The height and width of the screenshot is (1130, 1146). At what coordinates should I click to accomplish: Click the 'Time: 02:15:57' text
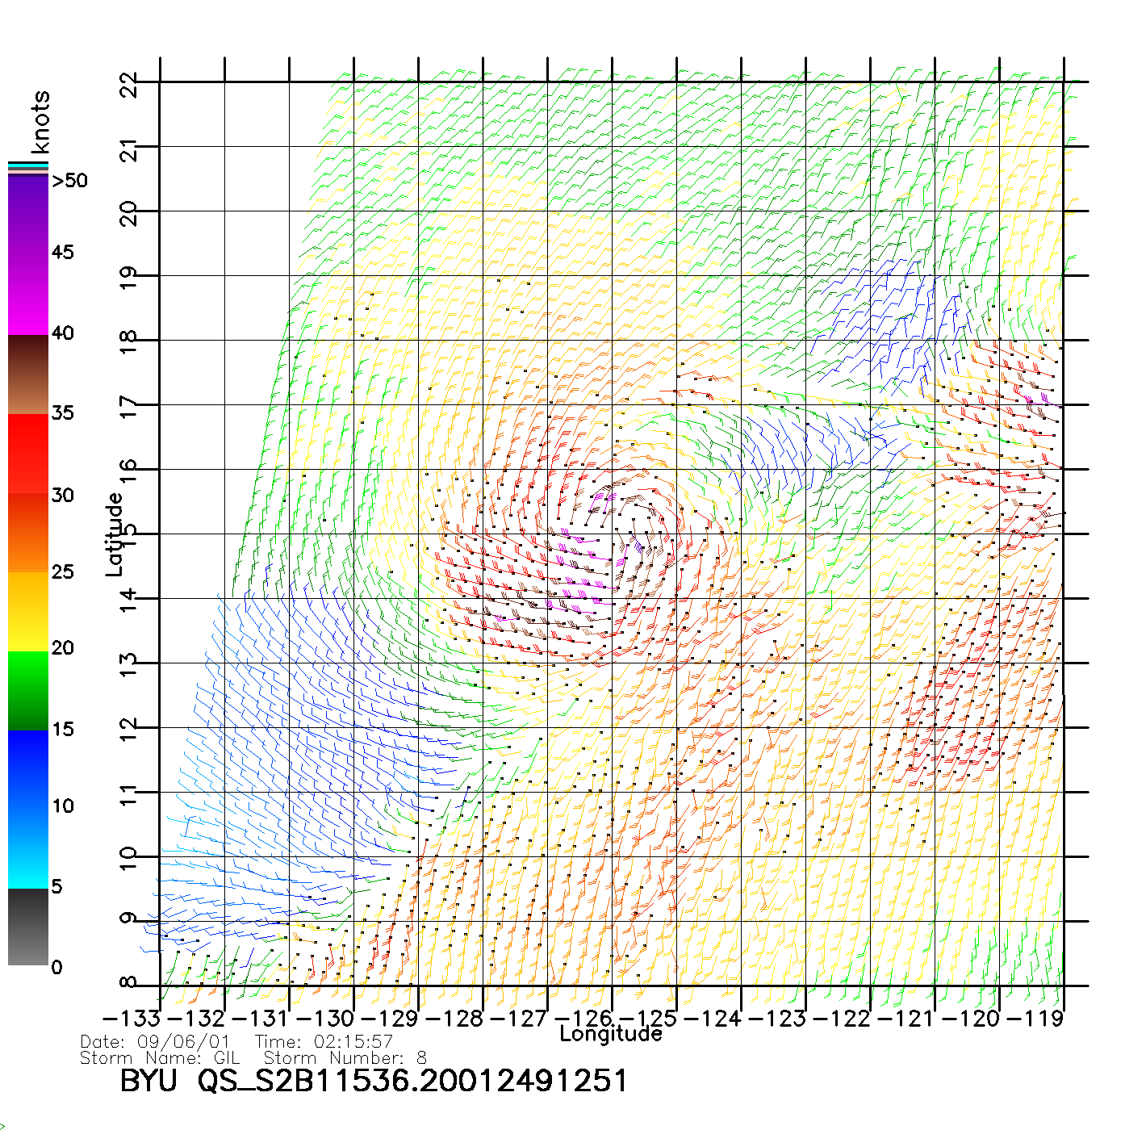[324, 1042]
